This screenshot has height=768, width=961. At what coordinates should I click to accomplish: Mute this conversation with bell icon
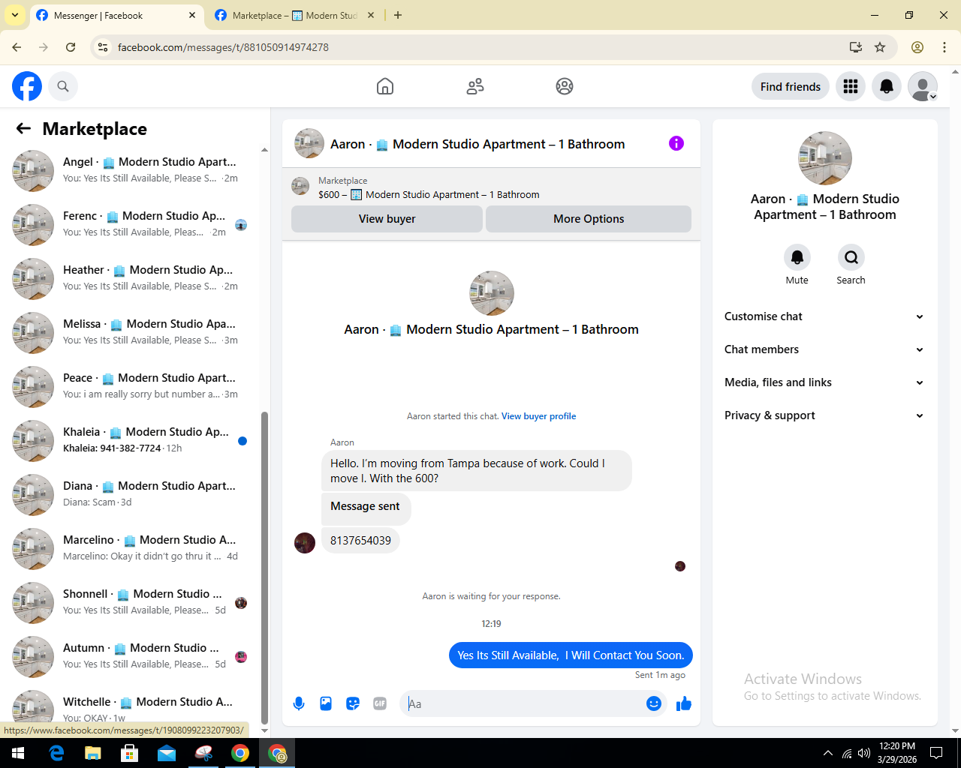tap(797, 257)
